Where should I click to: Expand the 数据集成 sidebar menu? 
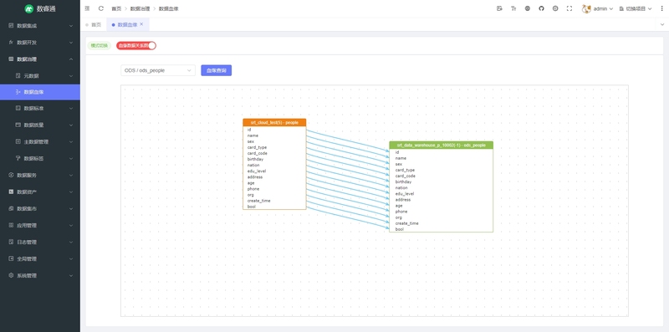click(40, 26)
